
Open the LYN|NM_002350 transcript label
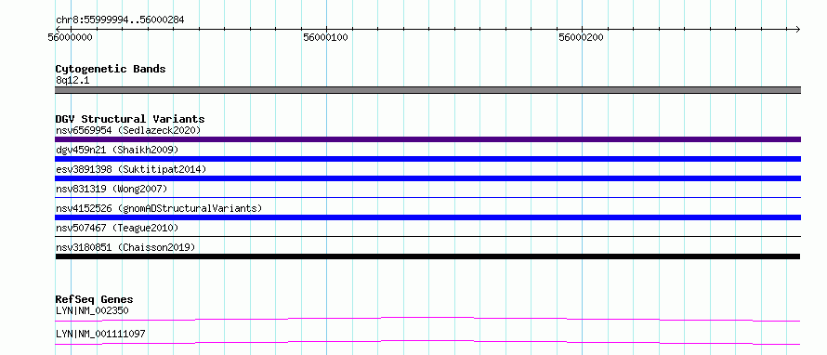point(92,310)
